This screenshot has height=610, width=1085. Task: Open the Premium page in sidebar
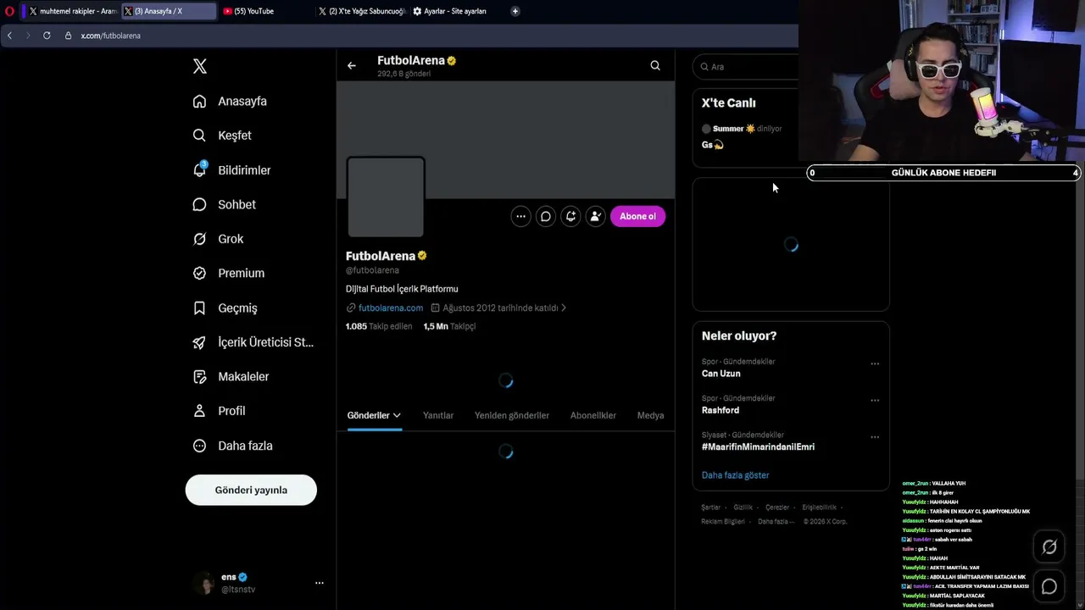229,273
